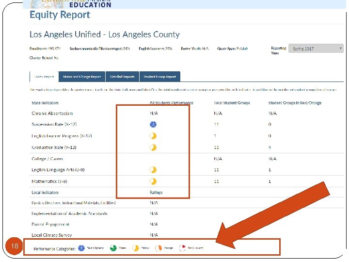The width and height of the screenshot is (349, 262).
Task: Click the Los Angeles Unified district title
Action: pyautogui.click(x=105, y=34)
